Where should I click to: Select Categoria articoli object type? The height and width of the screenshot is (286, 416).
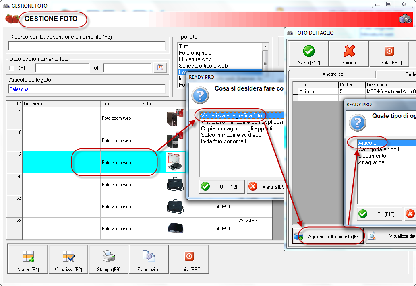click(x=387, y=149)
